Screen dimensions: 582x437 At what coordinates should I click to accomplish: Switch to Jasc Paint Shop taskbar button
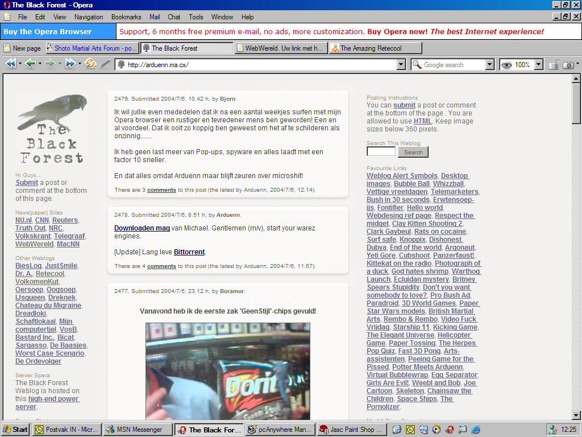351,430
